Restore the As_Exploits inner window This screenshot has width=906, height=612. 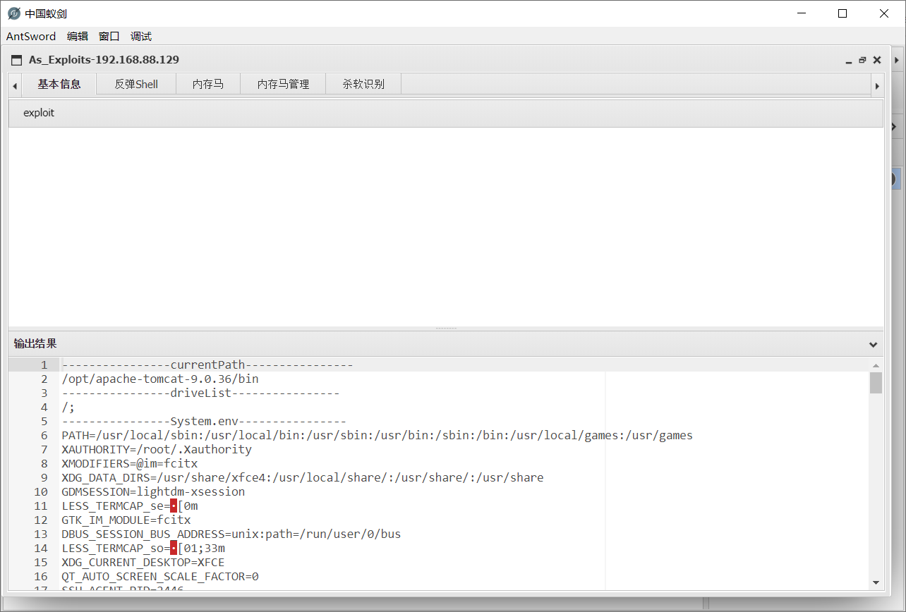(862, 61)
